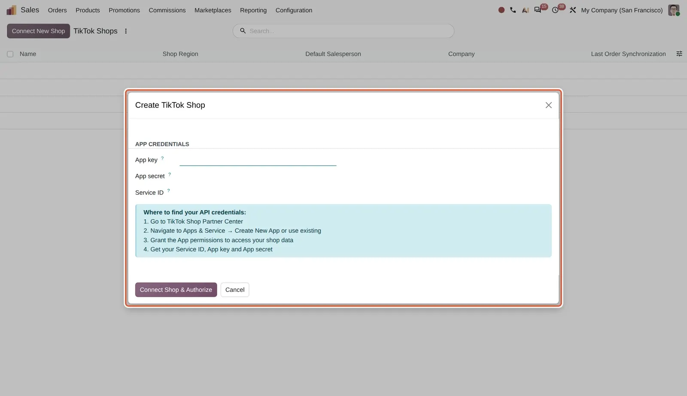Open the activities clock icon

pyautogui.click(x=555, y=10)
